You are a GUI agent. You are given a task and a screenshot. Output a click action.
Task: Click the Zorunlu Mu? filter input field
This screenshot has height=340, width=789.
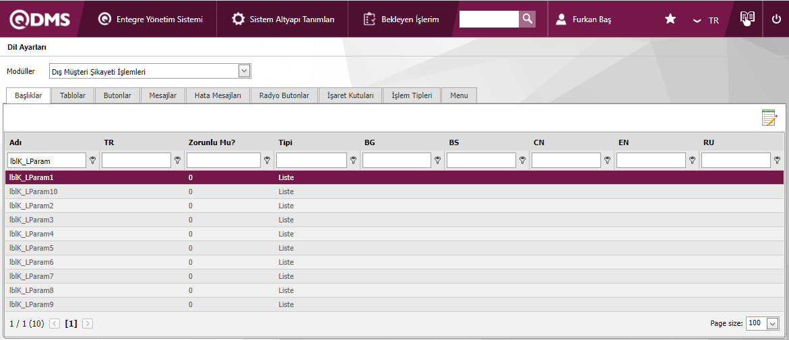click(223, 161)
